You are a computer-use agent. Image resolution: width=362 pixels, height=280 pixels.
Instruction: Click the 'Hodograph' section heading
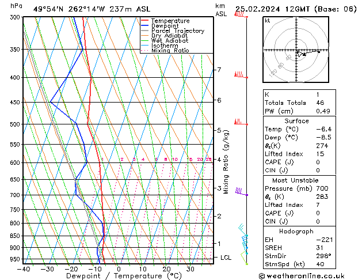coord(296,232)
